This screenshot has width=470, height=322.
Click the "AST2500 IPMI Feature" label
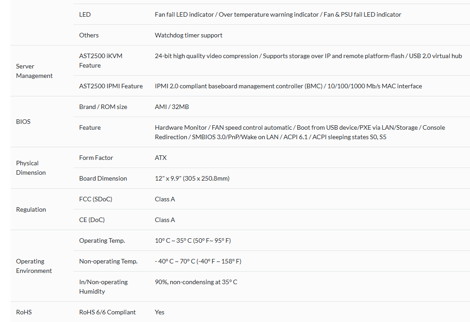[x=111, y=86]
